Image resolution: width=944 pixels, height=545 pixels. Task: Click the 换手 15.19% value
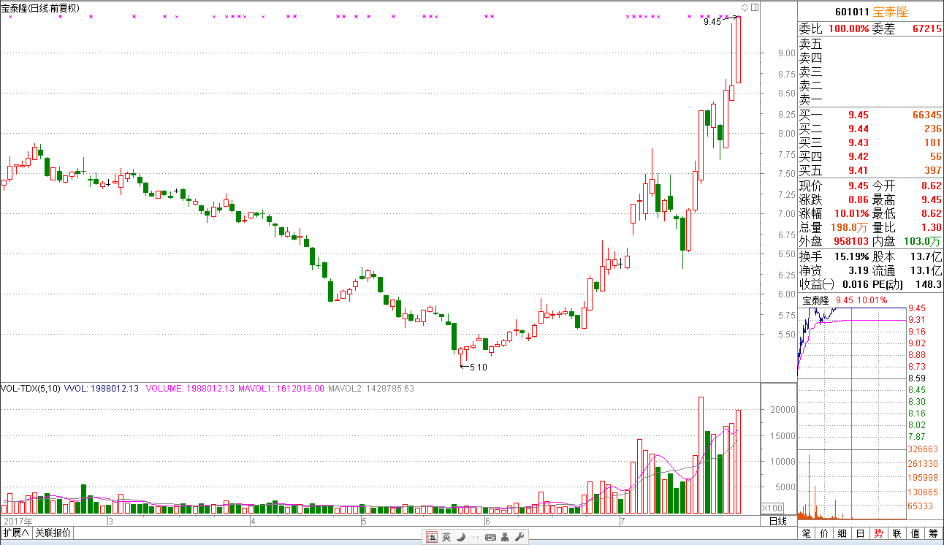[851, 256]
